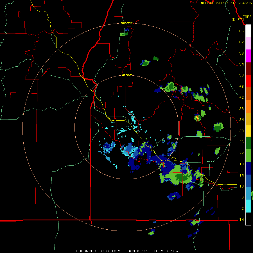Image resolution: width=253 pixels, height=253 pixels.
Task: Click the black TH threshold swatch
Action: pyautogui.click(x=248, y=219)
